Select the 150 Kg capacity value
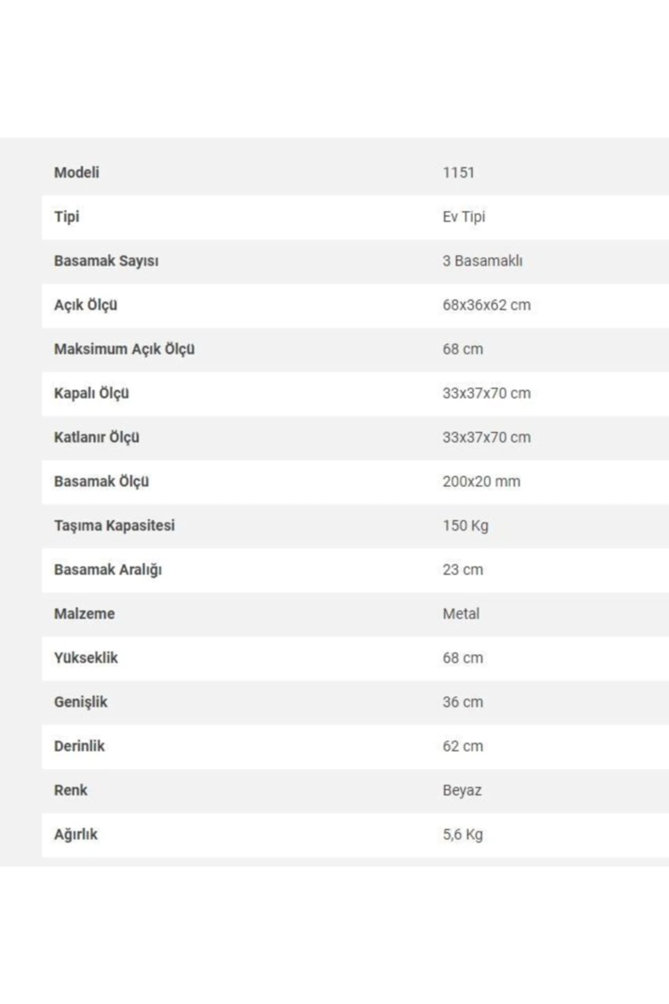 tap(465, 525)
